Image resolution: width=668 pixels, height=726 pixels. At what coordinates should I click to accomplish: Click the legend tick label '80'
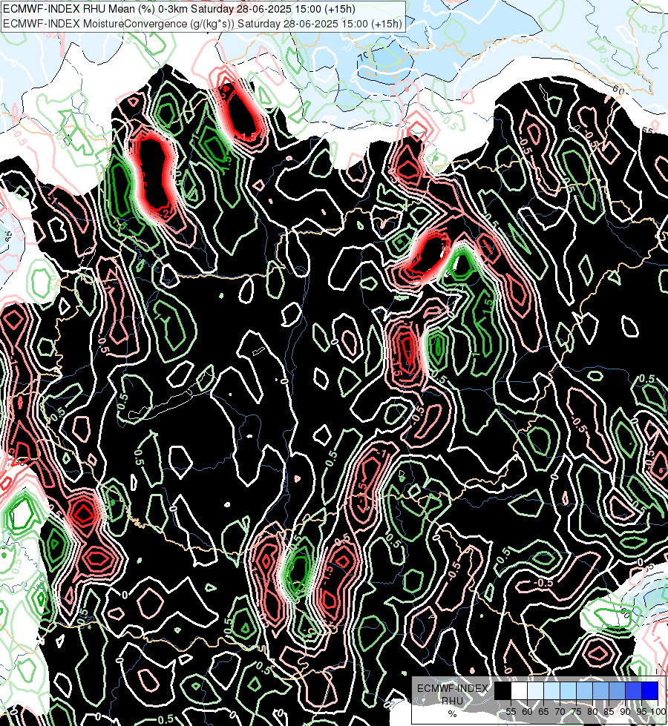[x=592, y=712]
